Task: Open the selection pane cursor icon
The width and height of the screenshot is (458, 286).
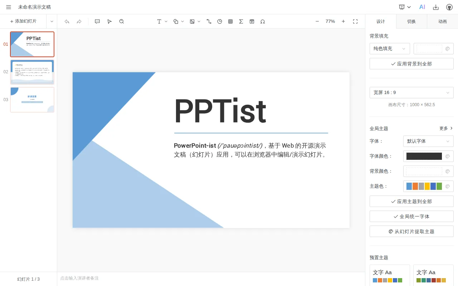Action: (109, 21)
